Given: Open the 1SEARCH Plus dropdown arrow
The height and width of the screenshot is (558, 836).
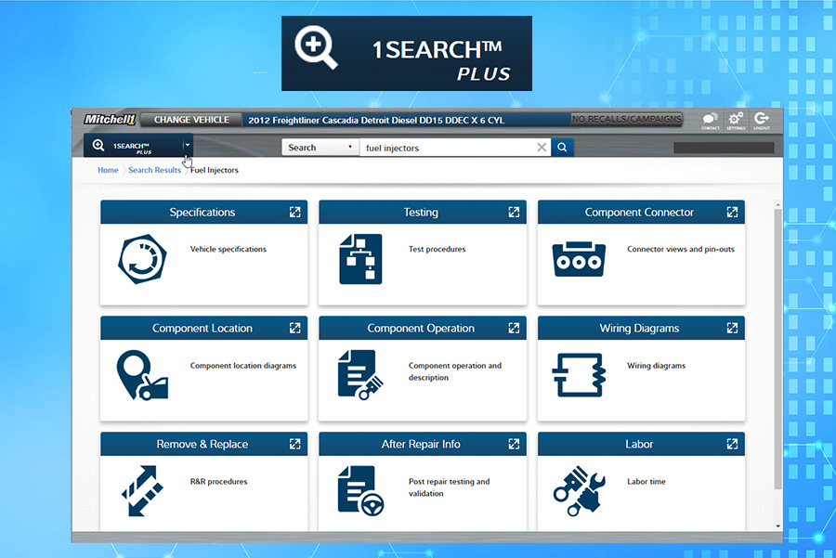Looking at the screenshot, I should click(x=187, y=145).
